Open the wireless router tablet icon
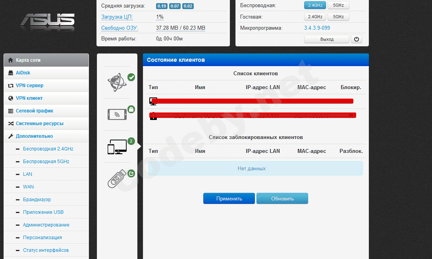432x259 pixels. (x=117, y=114)
